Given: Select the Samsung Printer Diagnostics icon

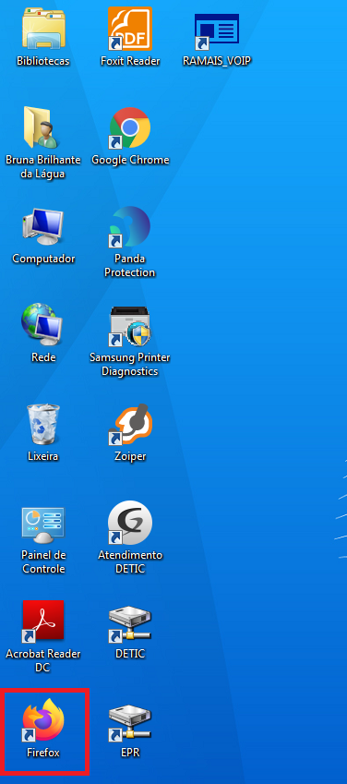Looking at the screenshot, I should click(130, 326).
